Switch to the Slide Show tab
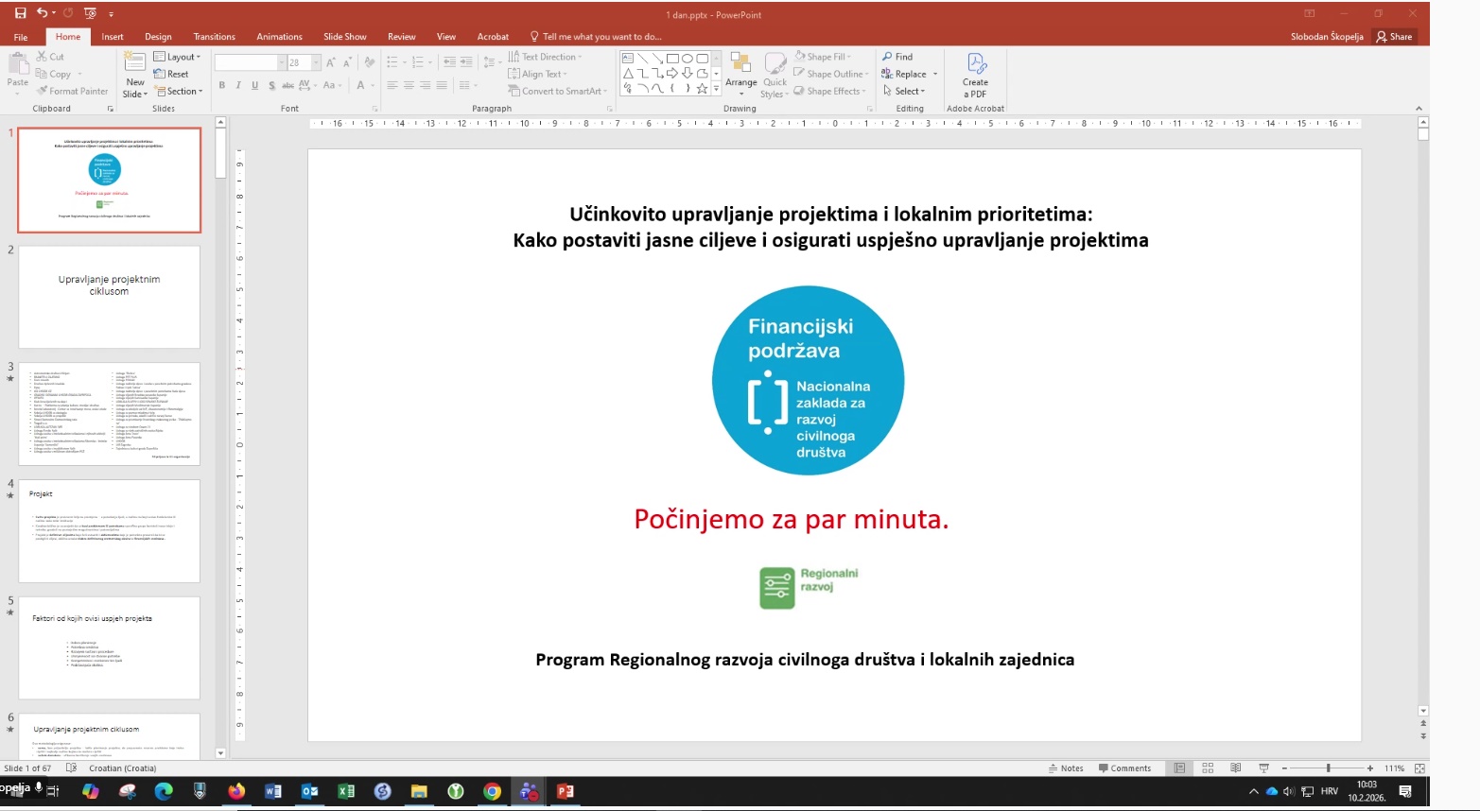This screenshot has height=811, width=1480. (x=344, y=37)
